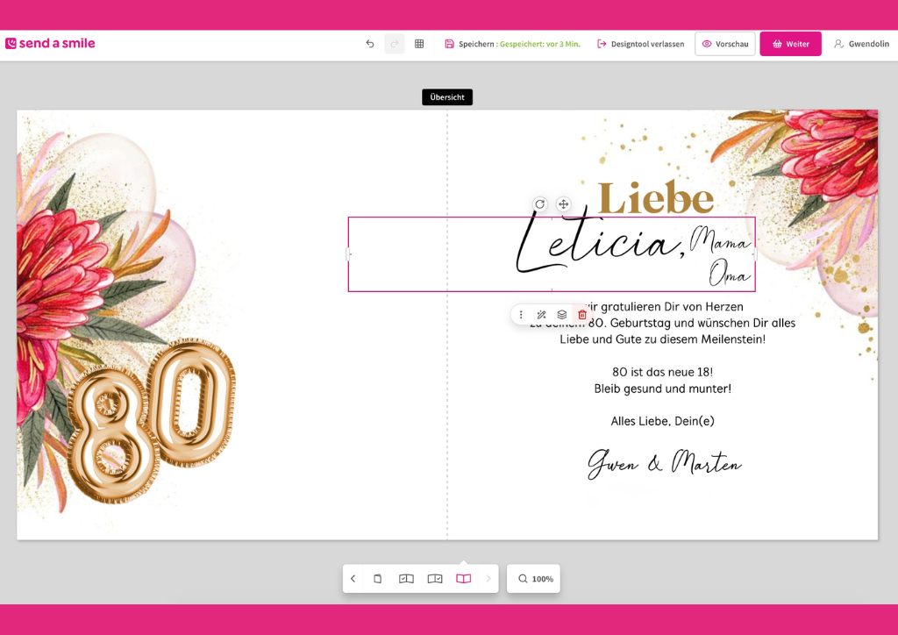Click the move handle on text box
This screenshot has height=635, width=898.
(x=564, y=203)
